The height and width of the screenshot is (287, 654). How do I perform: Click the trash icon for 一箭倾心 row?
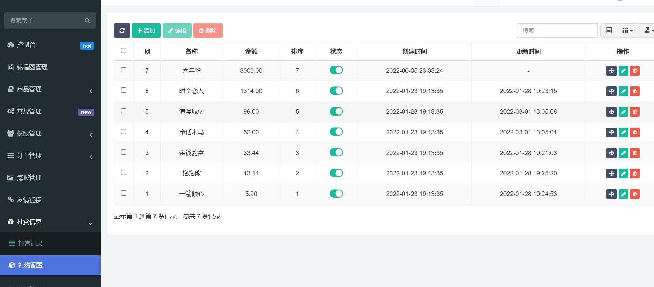(x=635, y=194)
